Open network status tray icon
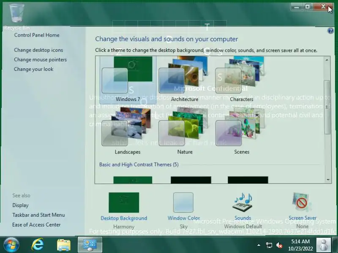This screenshot has width=338, height=253. (269, 245)
